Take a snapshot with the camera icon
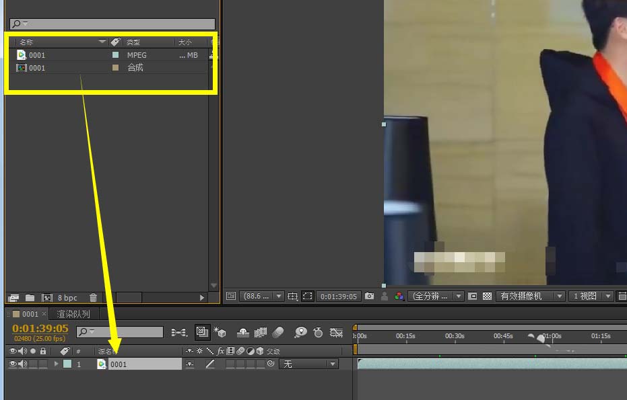Image resolution: width=627 pixels, height=400 pixels. tap(370, 296)
